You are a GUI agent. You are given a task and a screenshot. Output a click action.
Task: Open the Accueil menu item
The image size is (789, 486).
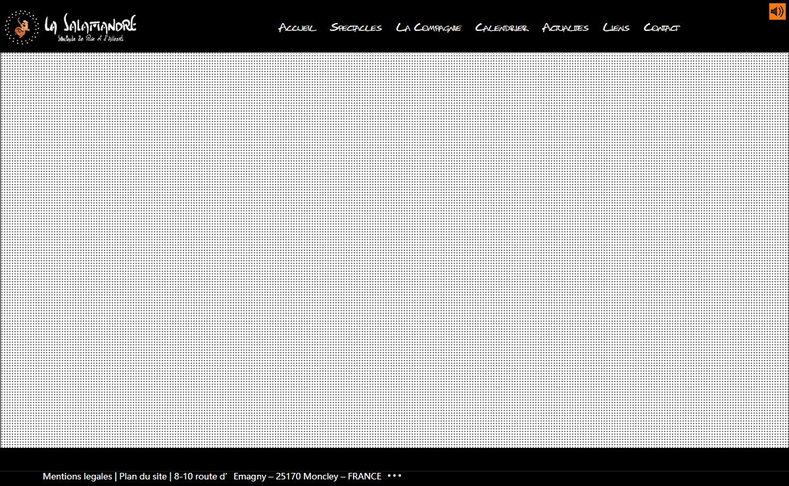(x=297, y=28)
